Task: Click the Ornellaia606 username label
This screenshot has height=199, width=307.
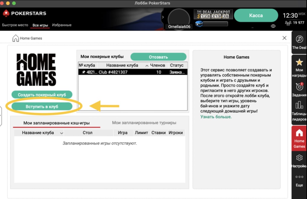Action: point(179,27)
